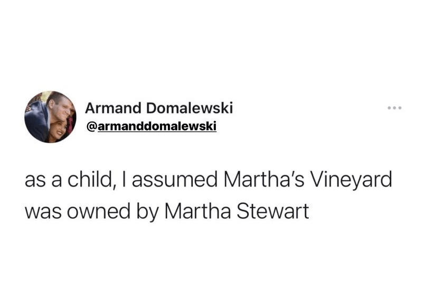
Task: Click the "@" symbol before the handle
Action: click(x=90, y=127)
